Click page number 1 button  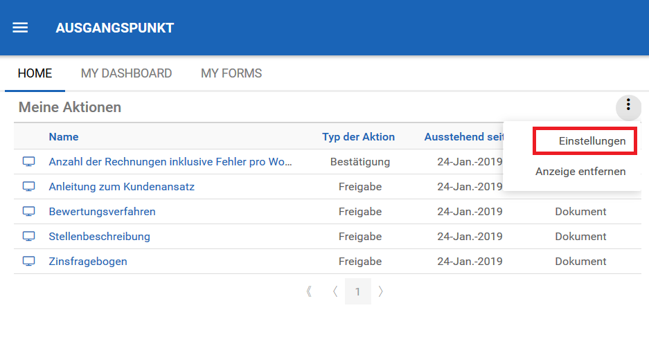click(x=357, y=291)
